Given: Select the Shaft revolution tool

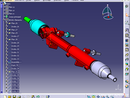Looking at the screenshot, I should (x=127, y=40).
